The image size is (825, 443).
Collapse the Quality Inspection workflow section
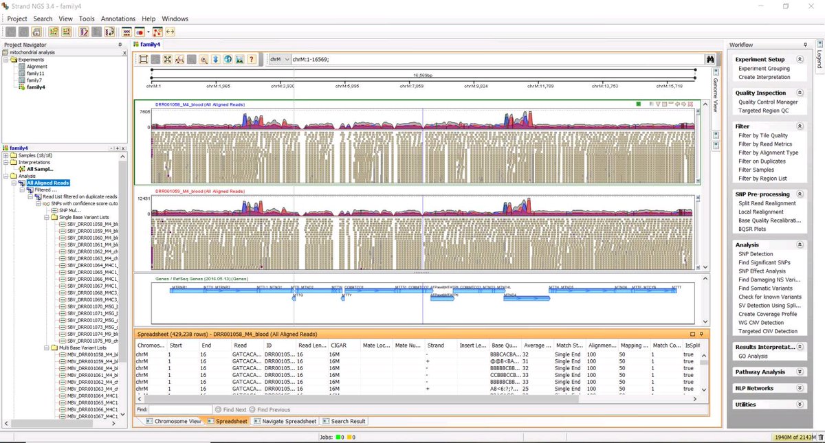(800, 93)
